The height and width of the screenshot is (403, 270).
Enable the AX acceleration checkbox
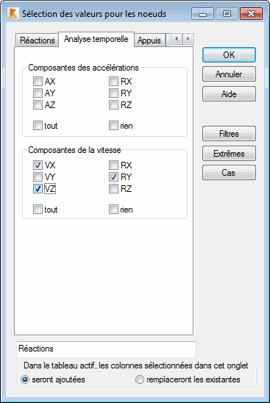[x=38, y=82]
